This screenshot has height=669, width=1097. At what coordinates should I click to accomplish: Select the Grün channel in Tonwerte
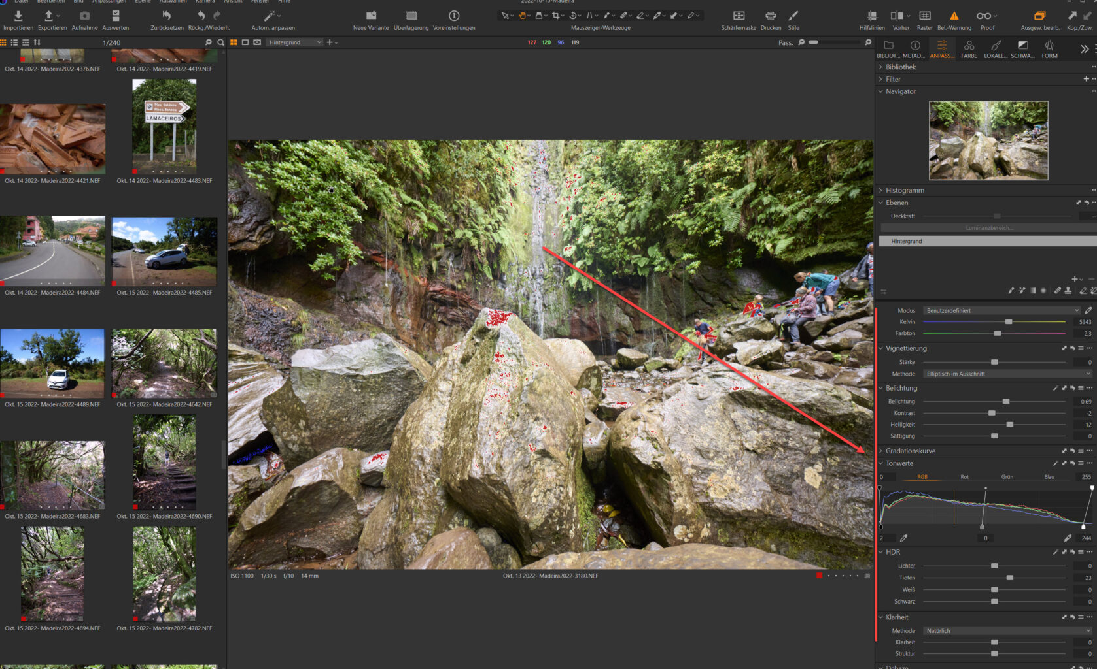1007,477
